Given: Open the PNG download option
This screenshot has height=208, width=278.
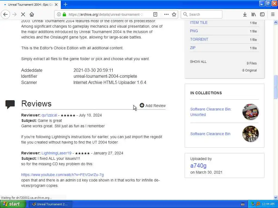Looking at the screenshot, I should coord(194,31).
